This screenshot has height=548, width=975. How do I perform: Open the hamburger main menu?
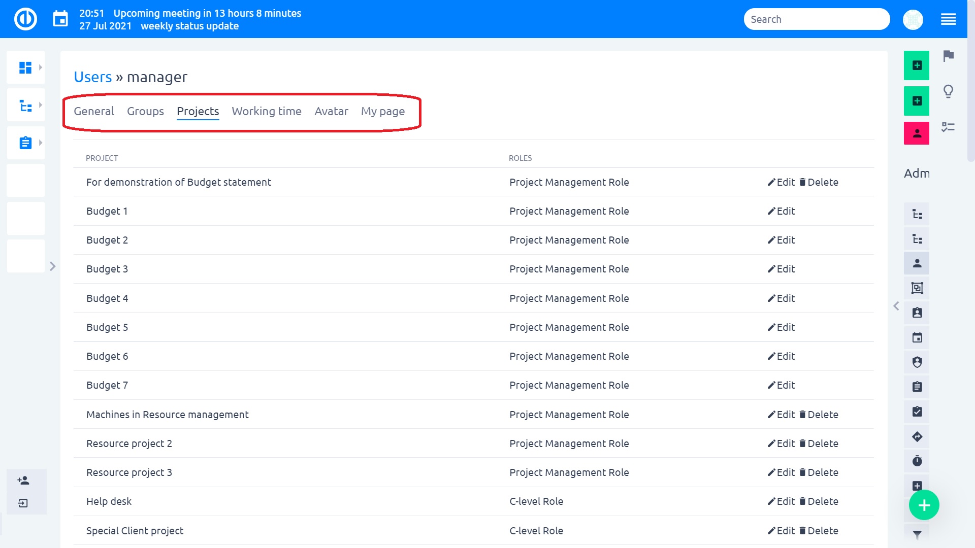click(948, 19)
